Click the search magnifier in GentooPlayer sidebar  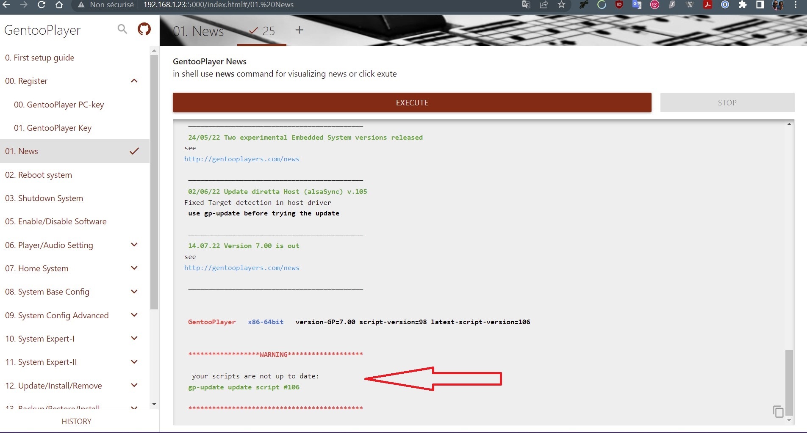point(122,29)
